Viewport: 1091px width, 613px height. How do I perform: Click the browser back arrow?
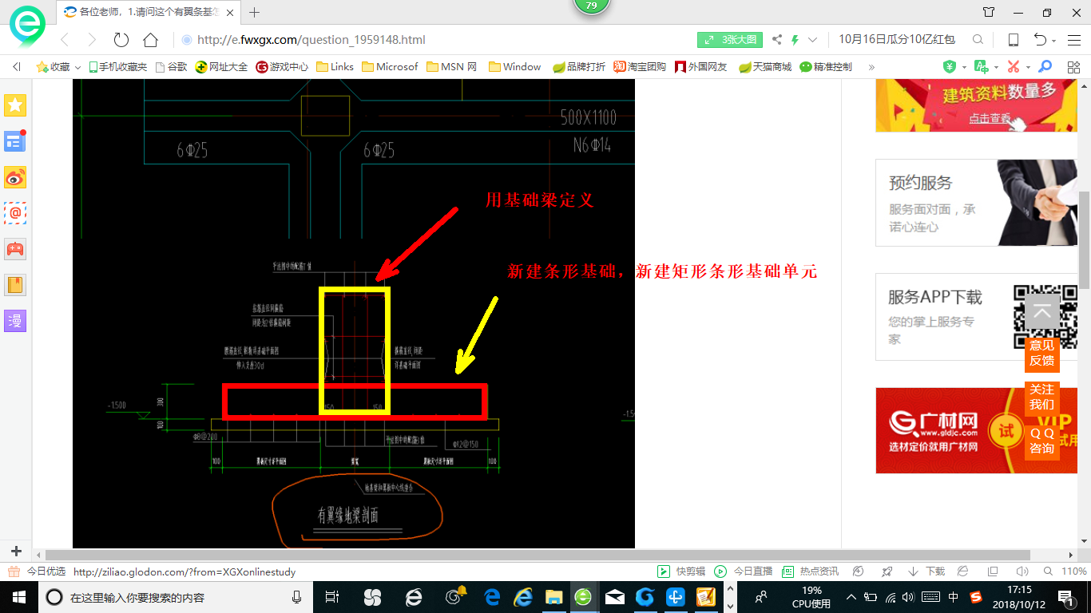[x=65, y=40]
